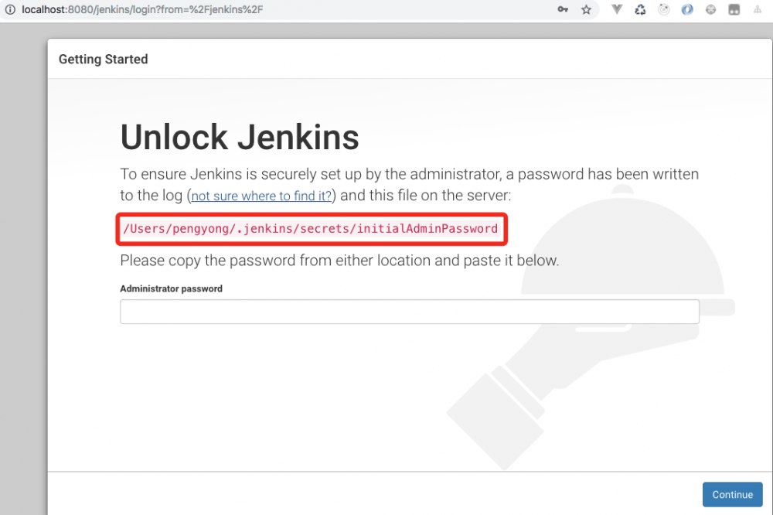The height and width of the screenshot is (515, 773).
Task: Click the Administrator password input field
Action: pos(409,311)
